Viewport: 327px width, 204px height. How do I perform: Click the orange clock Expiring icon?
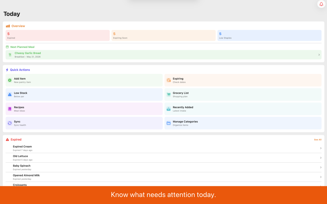(169, 80)
